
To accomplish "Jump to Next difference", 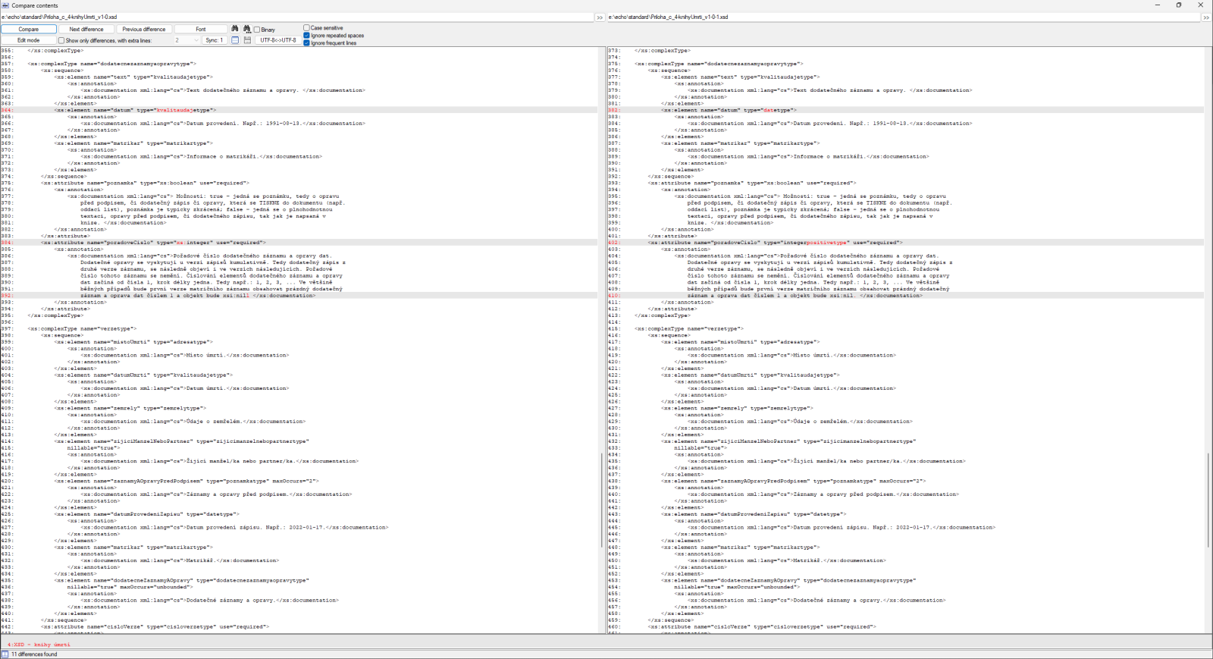I will pyautogui.click(x=86, y=29).
